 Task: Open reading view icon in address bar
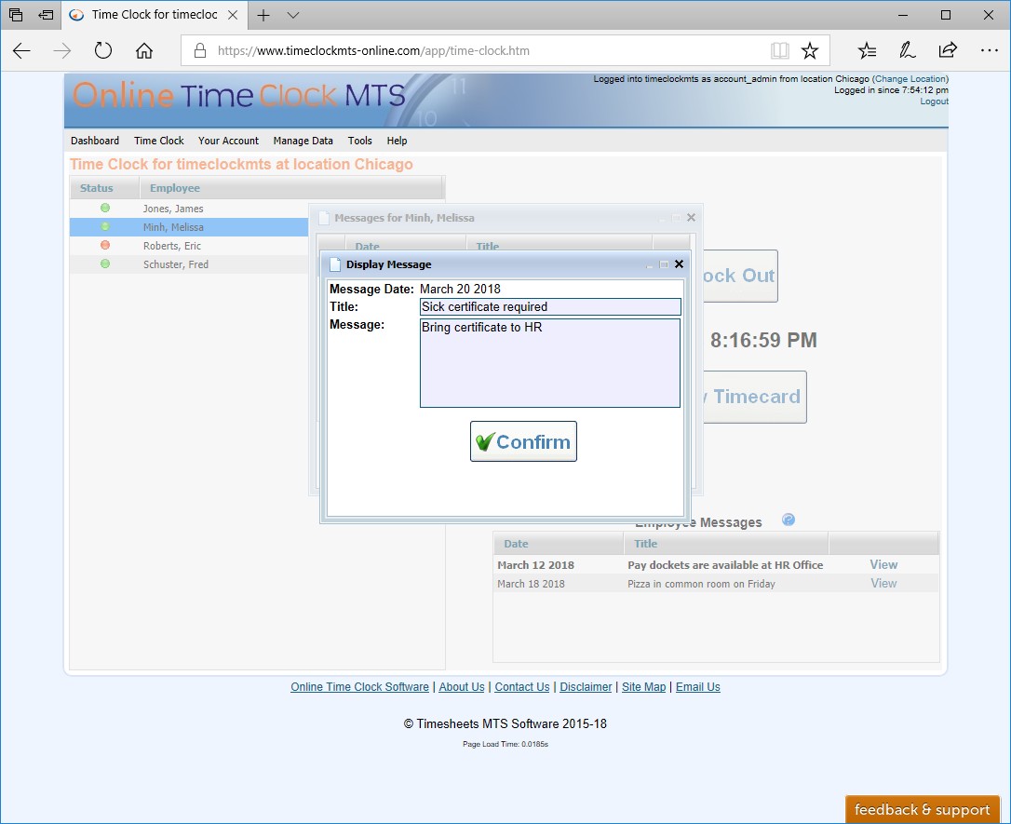[x=779, y=51]
